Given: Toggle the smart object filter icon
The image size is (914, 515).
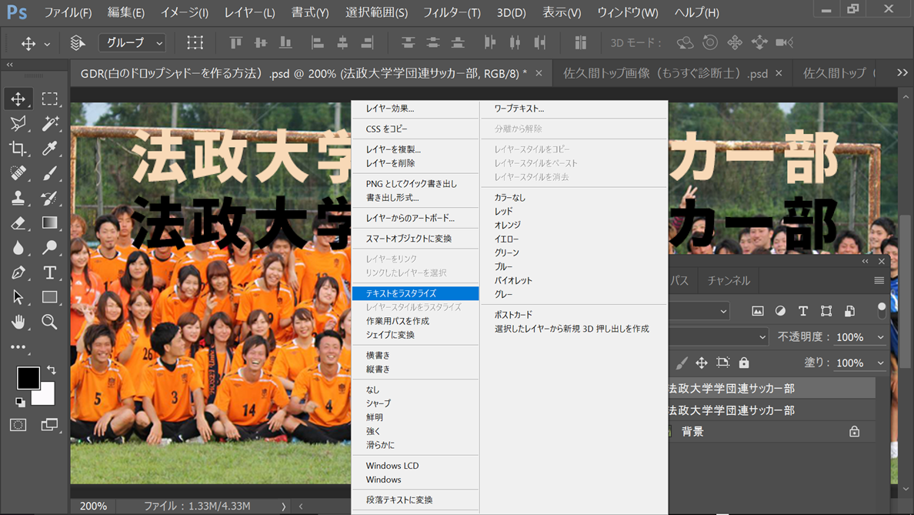Looking at the screenshot, I should 849,312.
